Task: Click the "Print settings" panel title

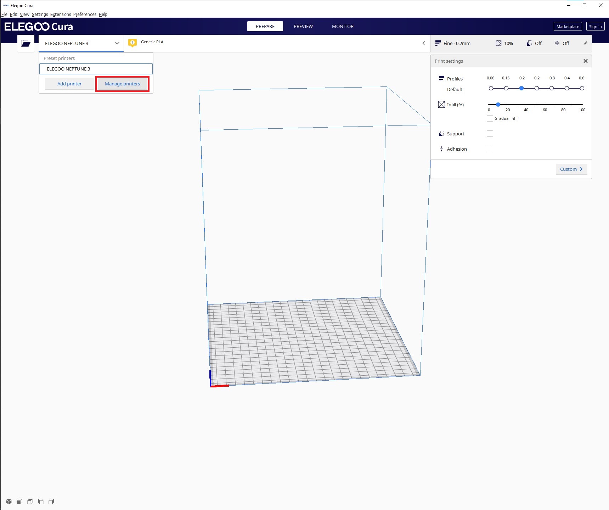Action: point(449,61)
